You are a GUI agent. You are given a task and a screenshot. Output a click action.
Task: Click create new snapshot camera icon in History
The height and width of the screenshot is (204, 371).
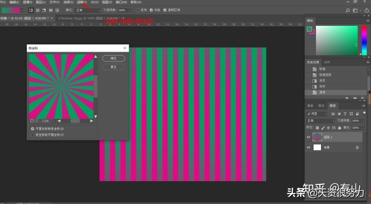pyautogui.click(x=355, y=98)
